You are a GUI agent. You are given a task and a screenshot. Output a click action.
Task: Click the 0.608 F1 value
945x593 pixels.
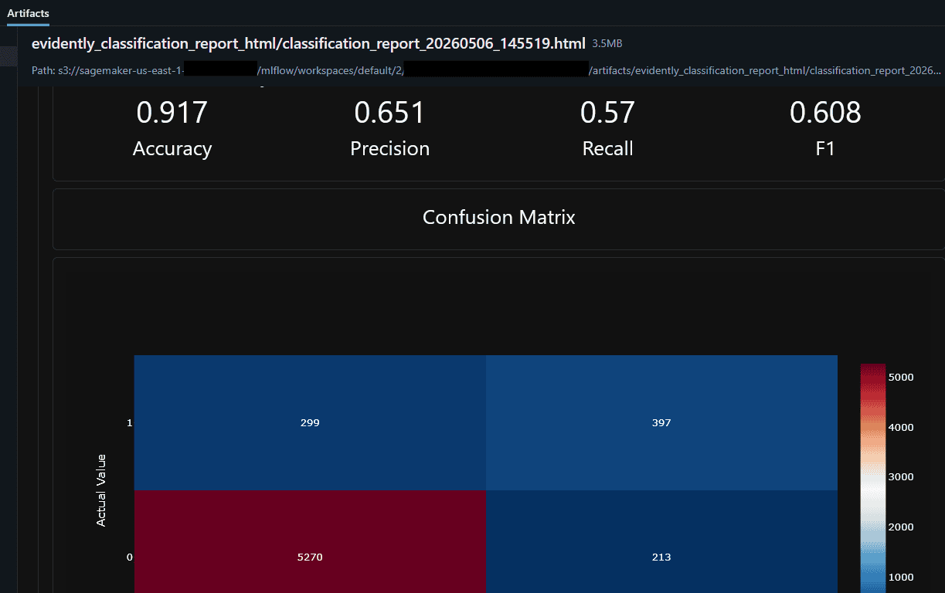click(x=825, y=113)
